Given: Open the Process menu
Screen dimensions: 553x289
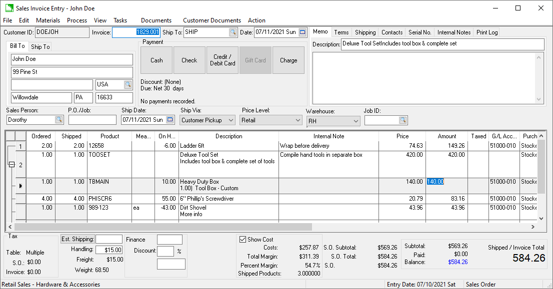Looking at the screenshot, I should click(77, 20).
